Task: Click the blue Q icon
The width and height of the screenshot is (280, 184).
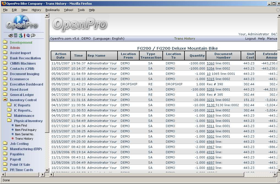Action: [x=28, y=35]
